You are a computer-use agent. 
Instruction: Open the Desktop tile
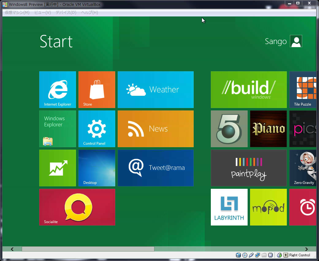click(97, 168)
